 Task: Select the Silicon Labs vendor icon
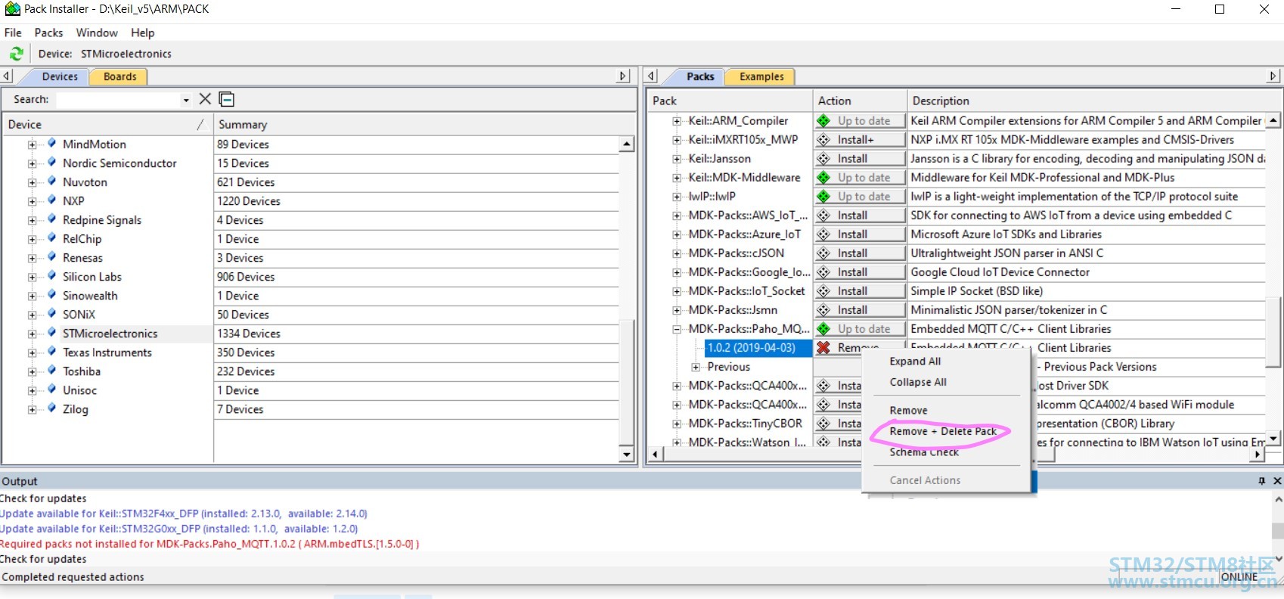(x=51, y=276)
